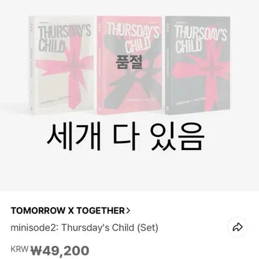259x259 pixels.
Task: Click THURSDAY'S CHILD title on cream album
Action: coord(65,39)
